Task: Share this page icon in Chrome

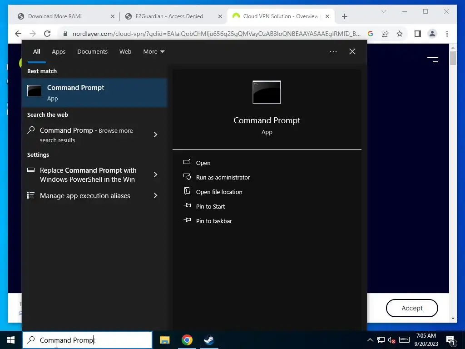Action: coord(385,34)
